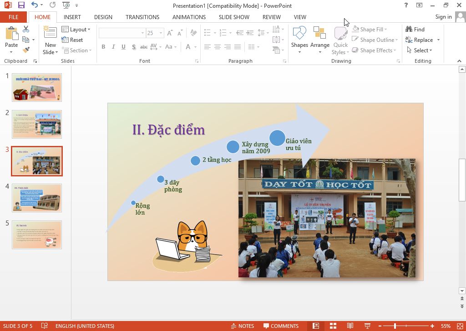Click the Find binoculars icon
The image size is (466, 331).
409,29
